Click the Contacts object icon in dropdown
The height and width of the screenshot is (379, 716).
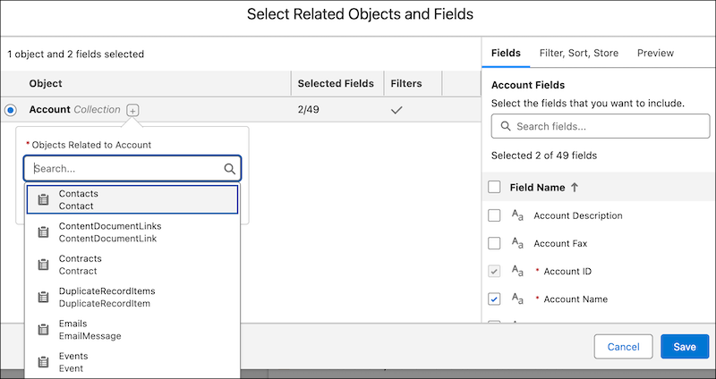click(x=43, y=199)
